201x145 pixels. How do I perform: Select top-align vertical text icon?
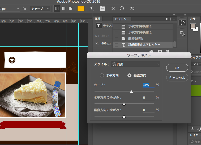[57, 9]
